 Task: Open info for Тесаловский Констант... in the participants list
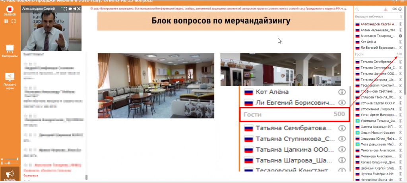click(x=400, y=85)
